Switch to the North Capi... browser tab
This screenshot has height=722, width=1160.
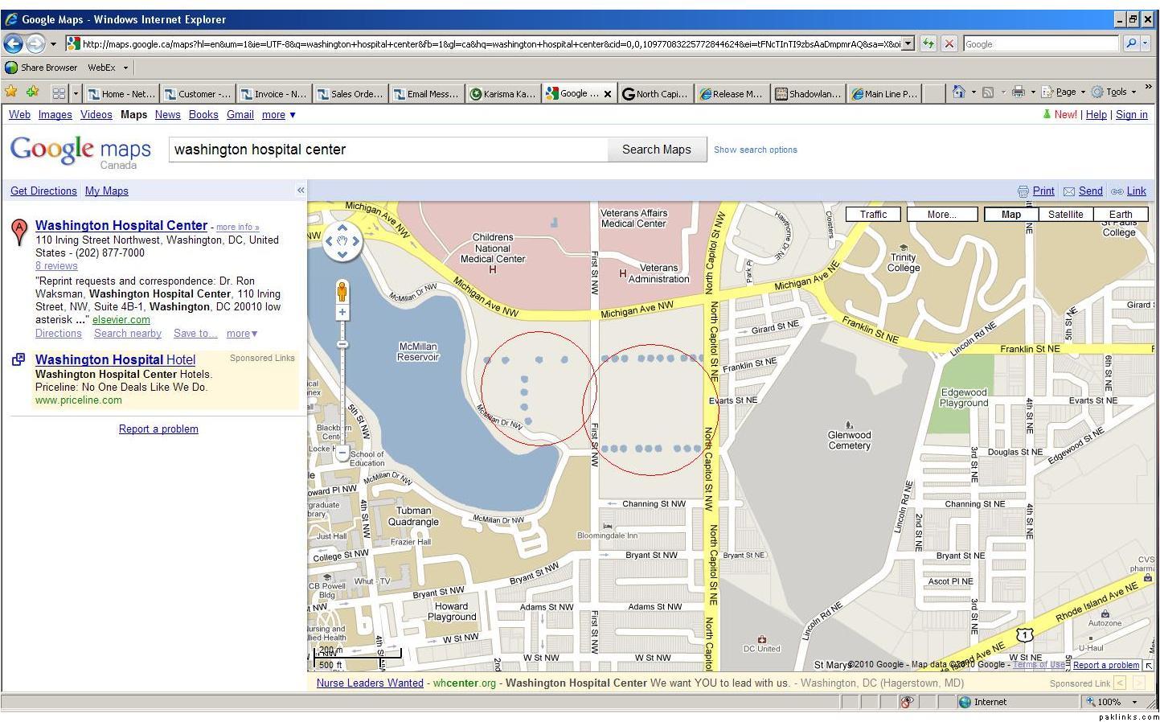coord(655,94)
